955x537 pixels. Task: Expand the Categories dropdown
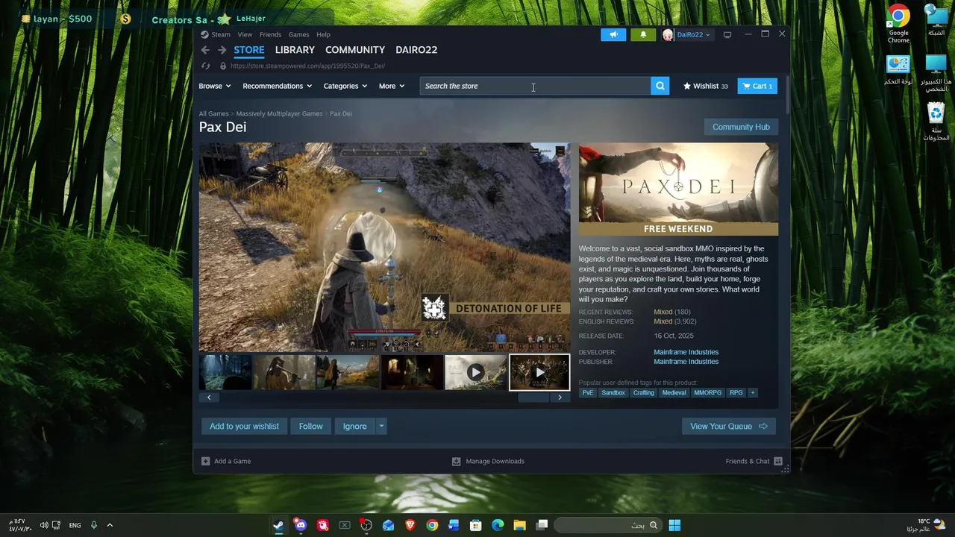345,86
